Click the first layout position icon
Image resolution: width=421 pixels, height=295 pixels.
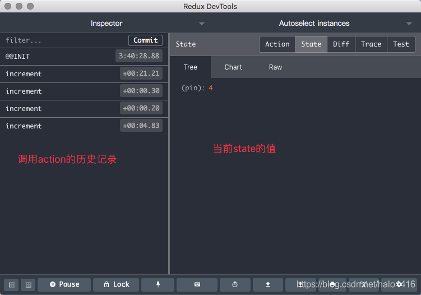(x=12, y=285)
